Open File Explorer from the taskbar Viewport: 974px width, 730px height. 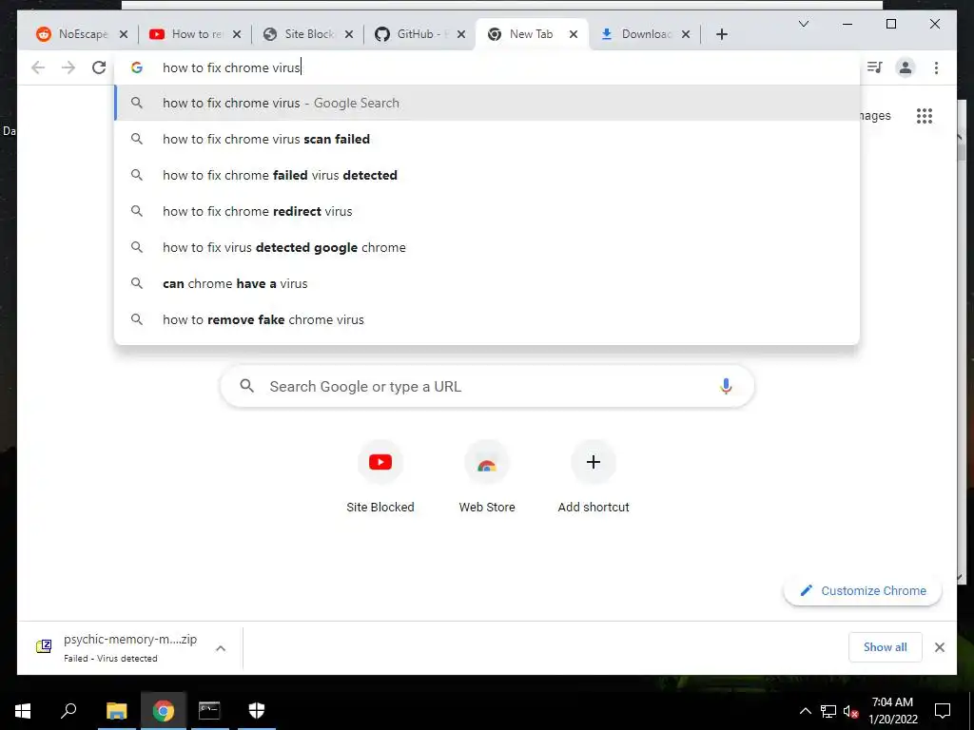[116, 711]
